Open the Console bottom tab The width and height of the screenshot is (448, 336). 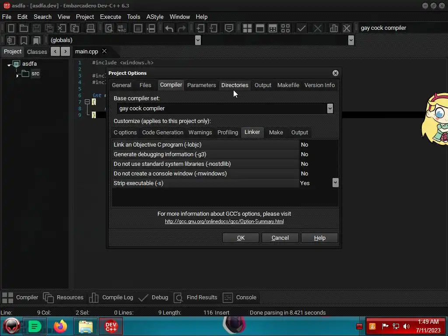coord(239,297)
